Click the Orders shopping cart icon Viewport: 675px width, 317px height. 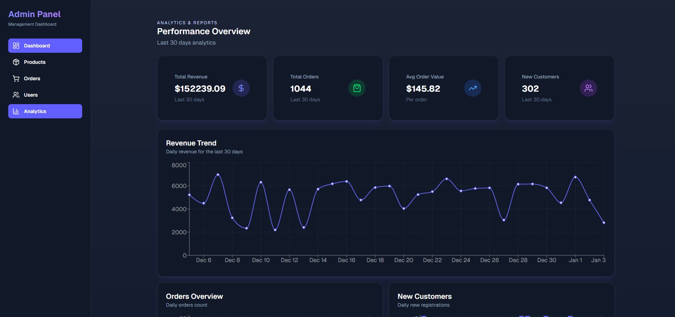pos(16,78)
